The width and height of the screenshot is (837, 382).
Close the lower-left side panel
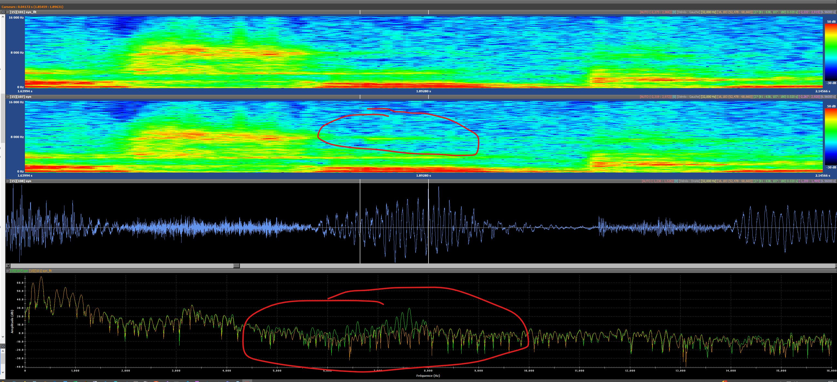(x=3, y=347)
